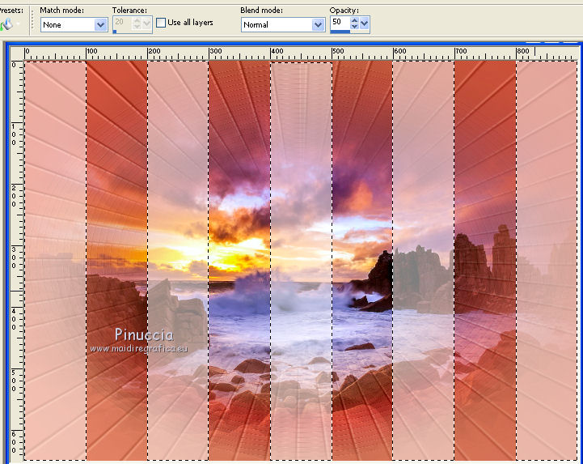Open the Match mode dropdown
Image resolution: width=583 pixels, height=464 pixels.
click(x=74, y=24)
